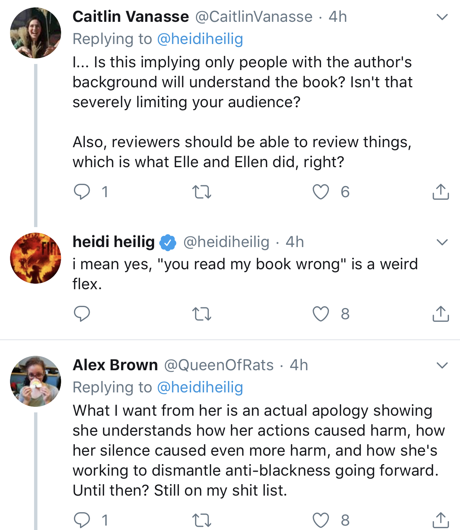460x530 pixels.
Task: Open options chevron on Alex Brown's tweet
Action: pyautogui.click(x=442, y=365)
